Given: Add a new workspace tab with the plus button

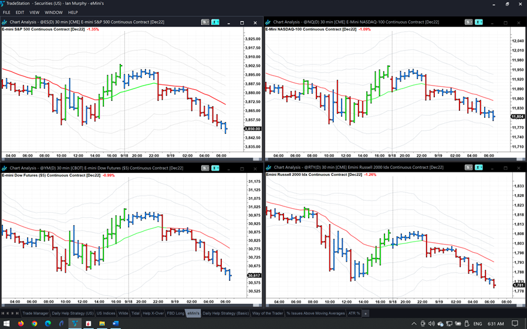Looking at the screenshot, I should (365, 313).
